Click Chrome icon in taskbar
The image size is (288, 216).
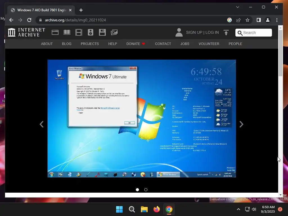(169, 209)
